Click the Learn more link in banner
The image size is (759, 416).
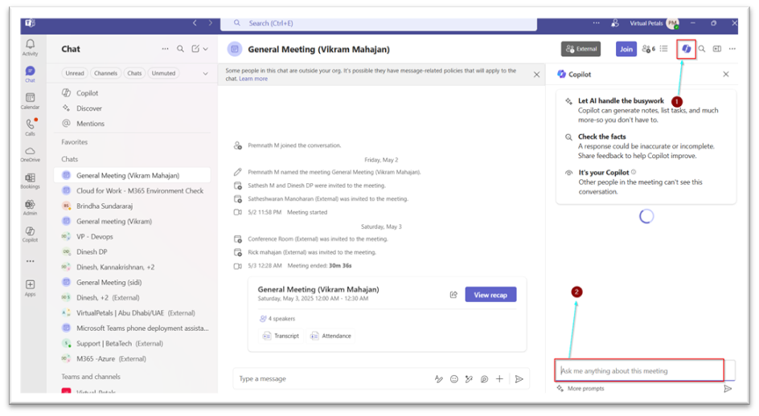pyautogui.click(x=253, y=79)
